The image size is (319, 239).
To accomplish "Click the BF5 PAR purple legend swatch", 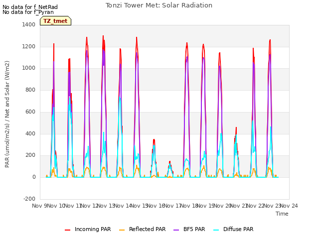I will (176, 230).
